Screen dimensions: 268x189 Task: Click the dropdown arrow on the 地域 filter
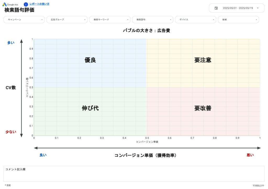[256, 19]
